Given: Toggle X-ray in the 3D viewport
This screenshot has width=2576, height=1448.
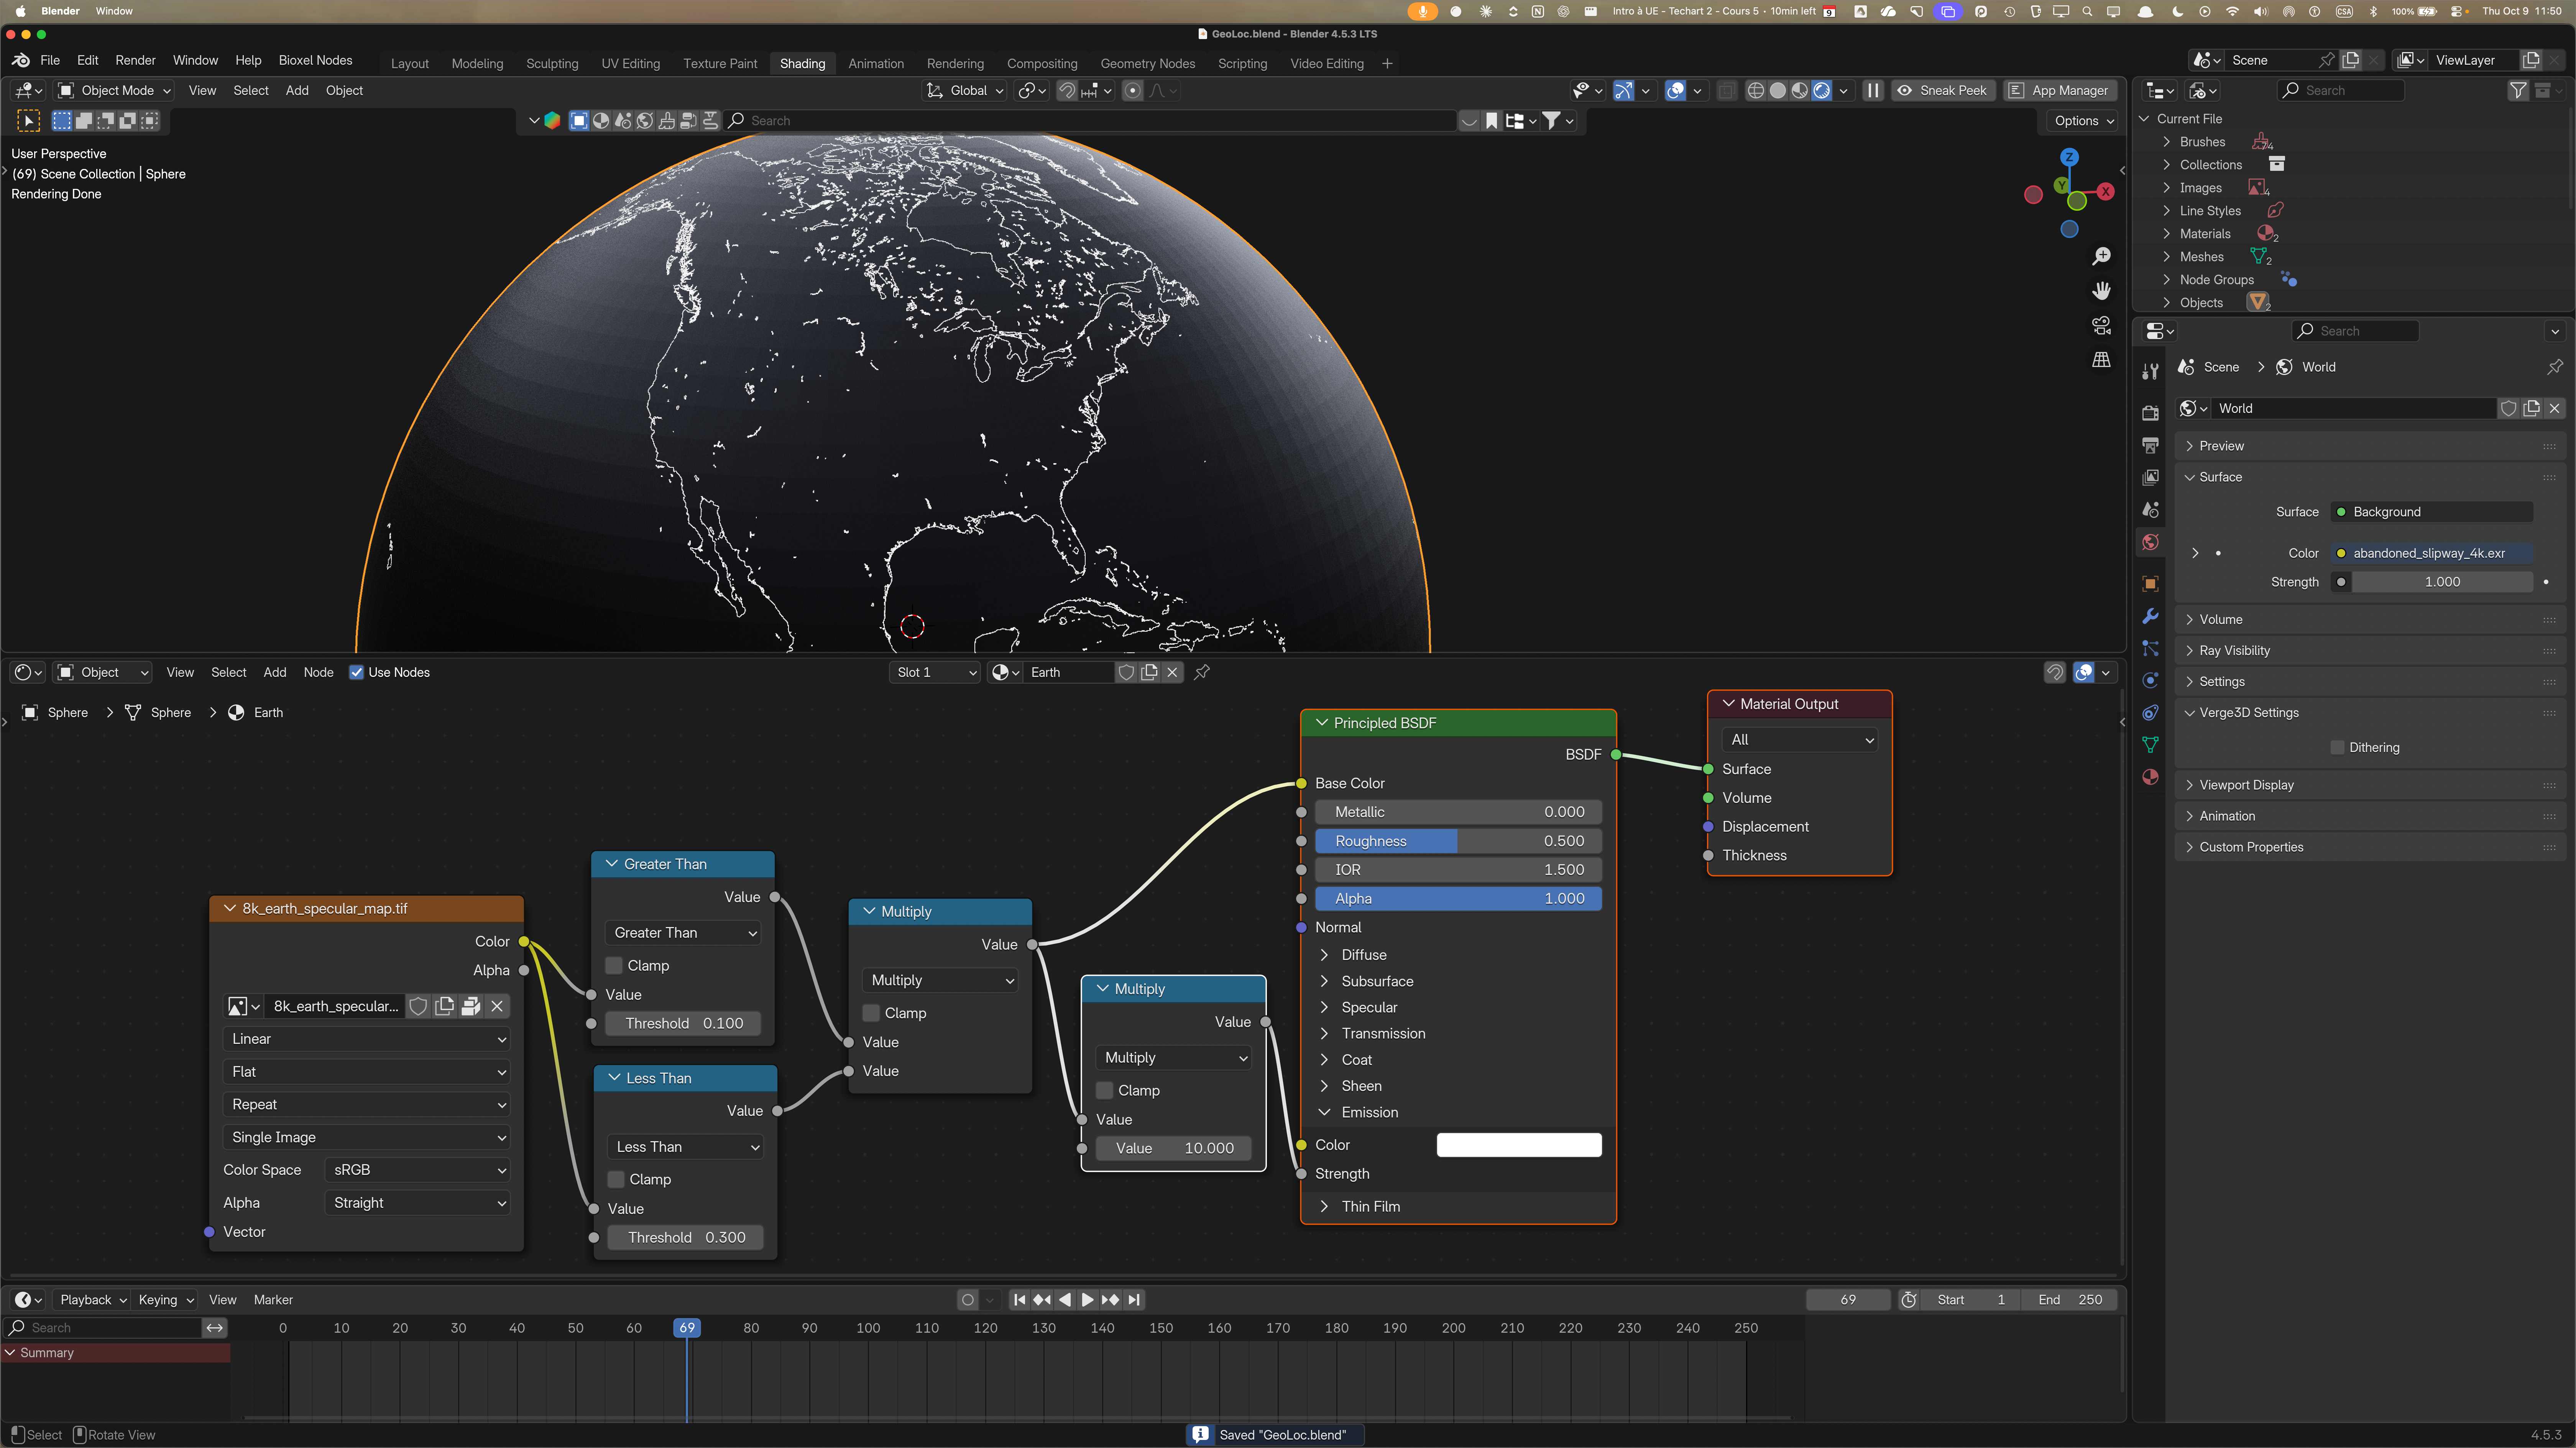Looking at the screenshot, I should click(1727, 91).
